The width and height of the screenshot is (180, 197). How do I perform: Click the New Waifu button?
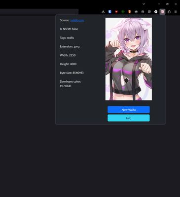[129, 110]
